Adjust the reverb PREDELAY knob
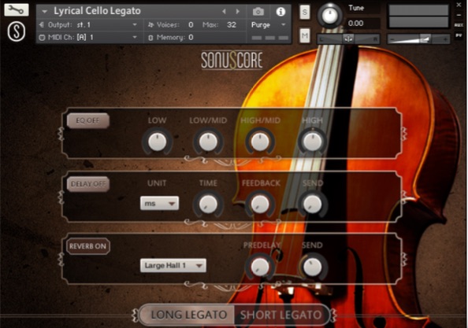Screen dimensions: 468x328 pos(260,267)
